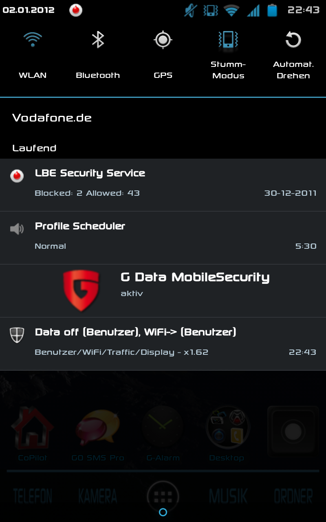Tap G Data MobileSecurity red shield icon
The image size is (326, 522).
(x=81, y=290)
